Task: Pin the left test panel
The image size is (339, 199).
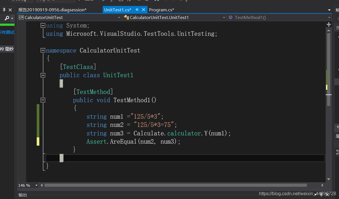Action: coord(4,10)
